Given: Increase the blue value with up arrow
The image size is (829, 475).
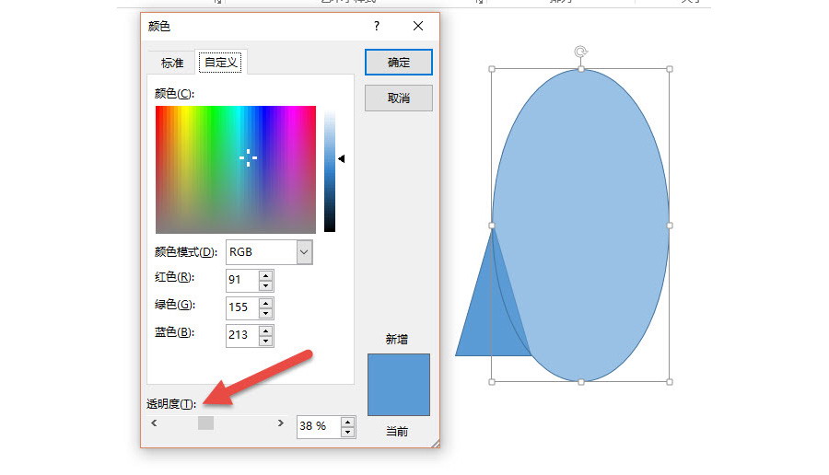Looking at the screenshot, I should tap(266, 330).
